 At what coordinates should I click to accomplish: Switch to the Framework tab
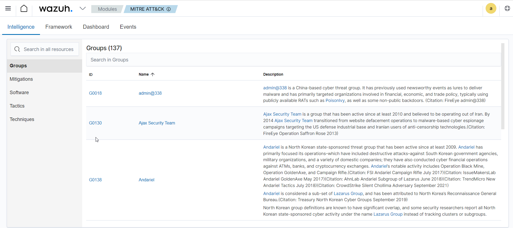[59, 27]
